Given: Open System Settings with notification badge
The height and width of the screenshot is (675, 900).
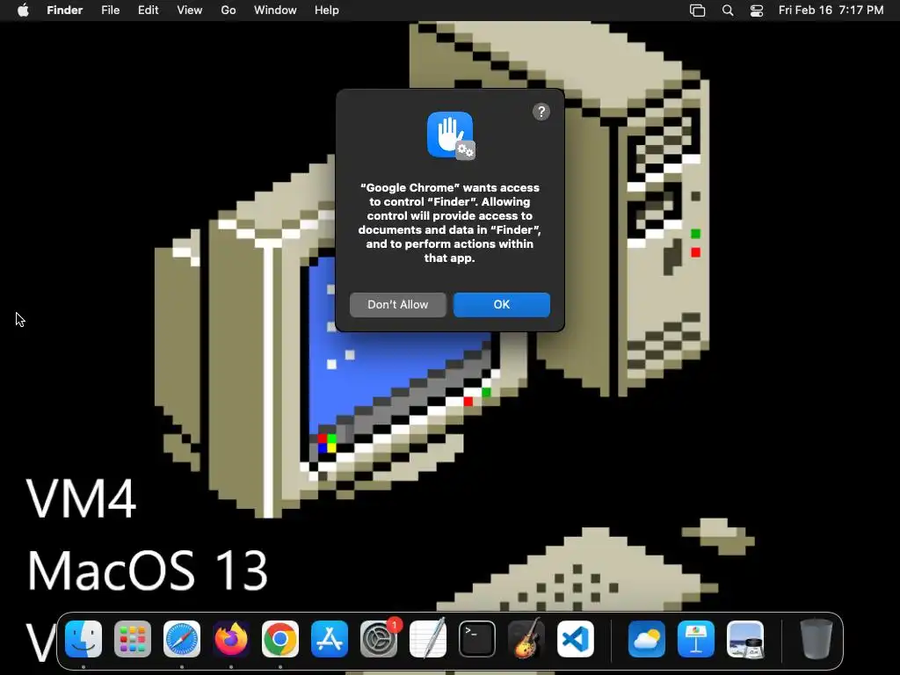Looking at the screenshot, I should click(379, 639).
